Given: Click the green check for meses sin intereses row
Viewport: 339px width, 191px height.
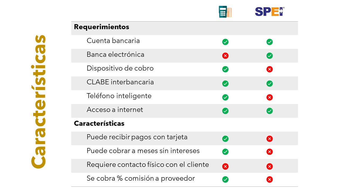Looking at the screenshot, I should [225, 152].
